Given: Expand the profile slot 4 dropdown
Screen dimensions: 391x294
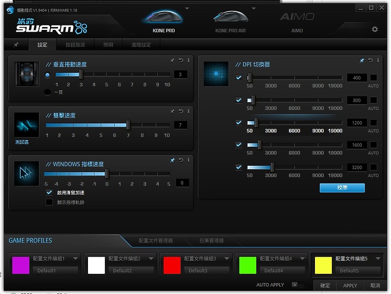Looking at the screenshot, I should [x=302, y=259].
